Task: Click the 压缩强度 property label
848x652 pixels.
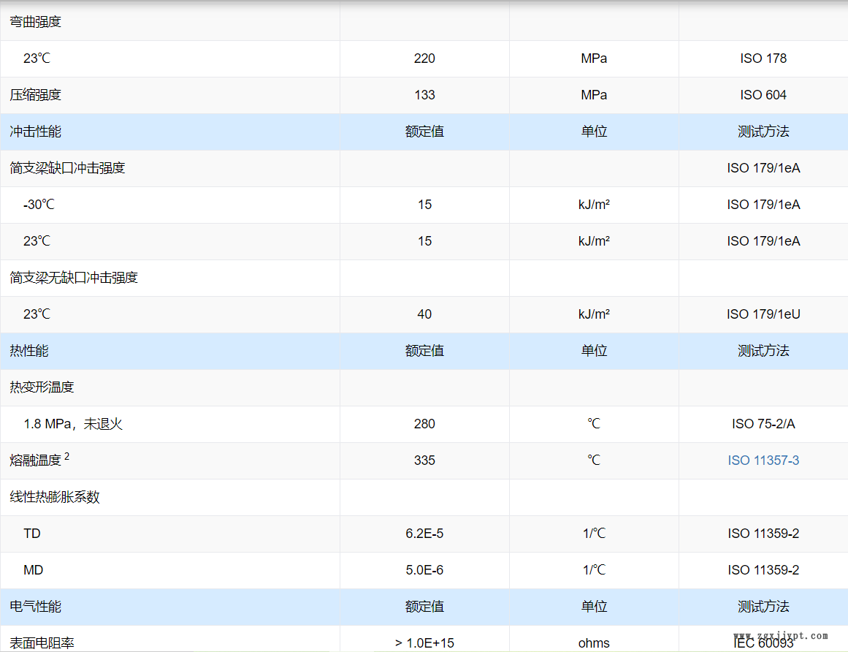Action: tap(35, 95)
